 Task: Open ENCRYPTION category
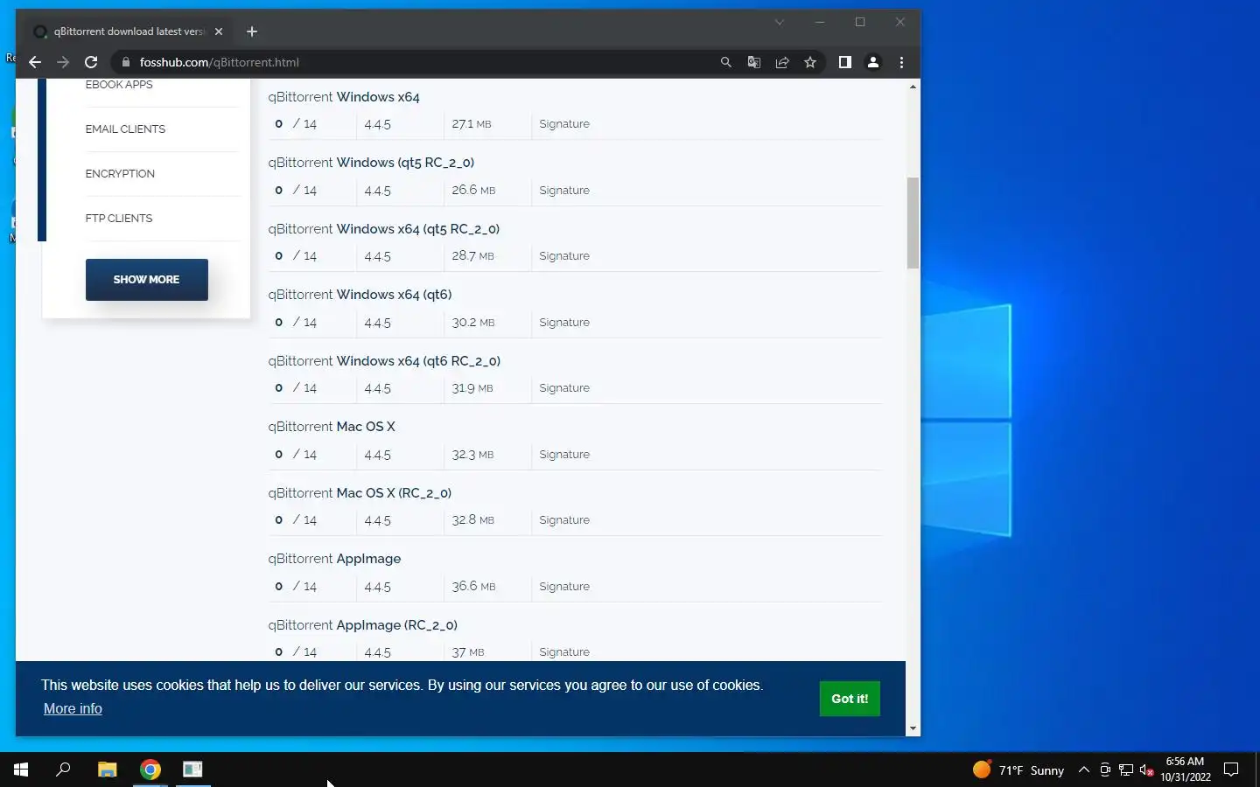[120, 173]
